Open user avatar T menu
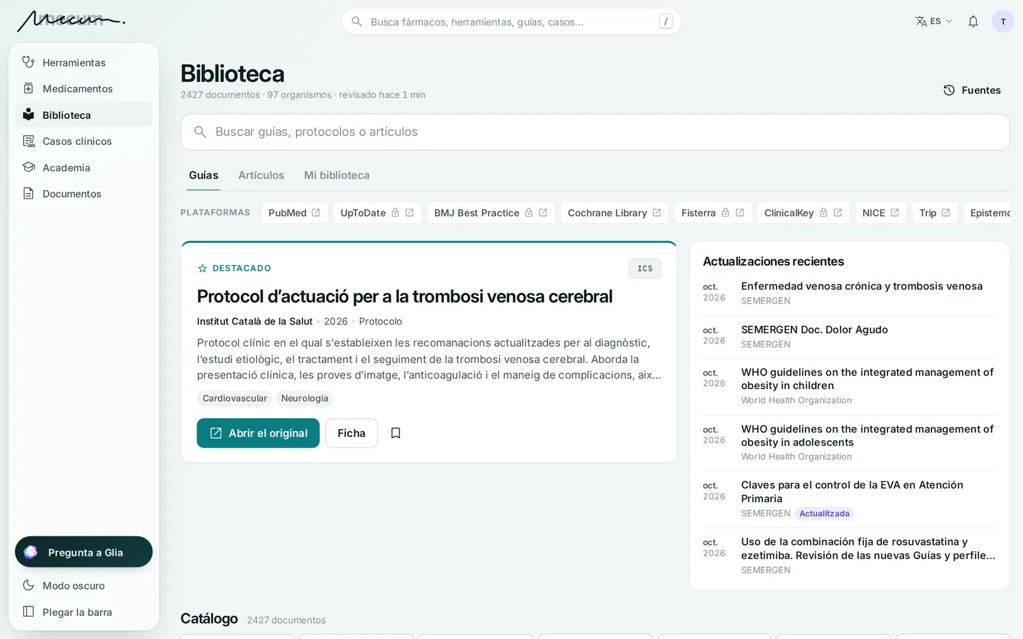1023x639 pixels. pos(1003,22)
